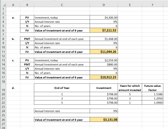
Task: Click the $798.00 cell in row 20
Action: tap(104, 94)
